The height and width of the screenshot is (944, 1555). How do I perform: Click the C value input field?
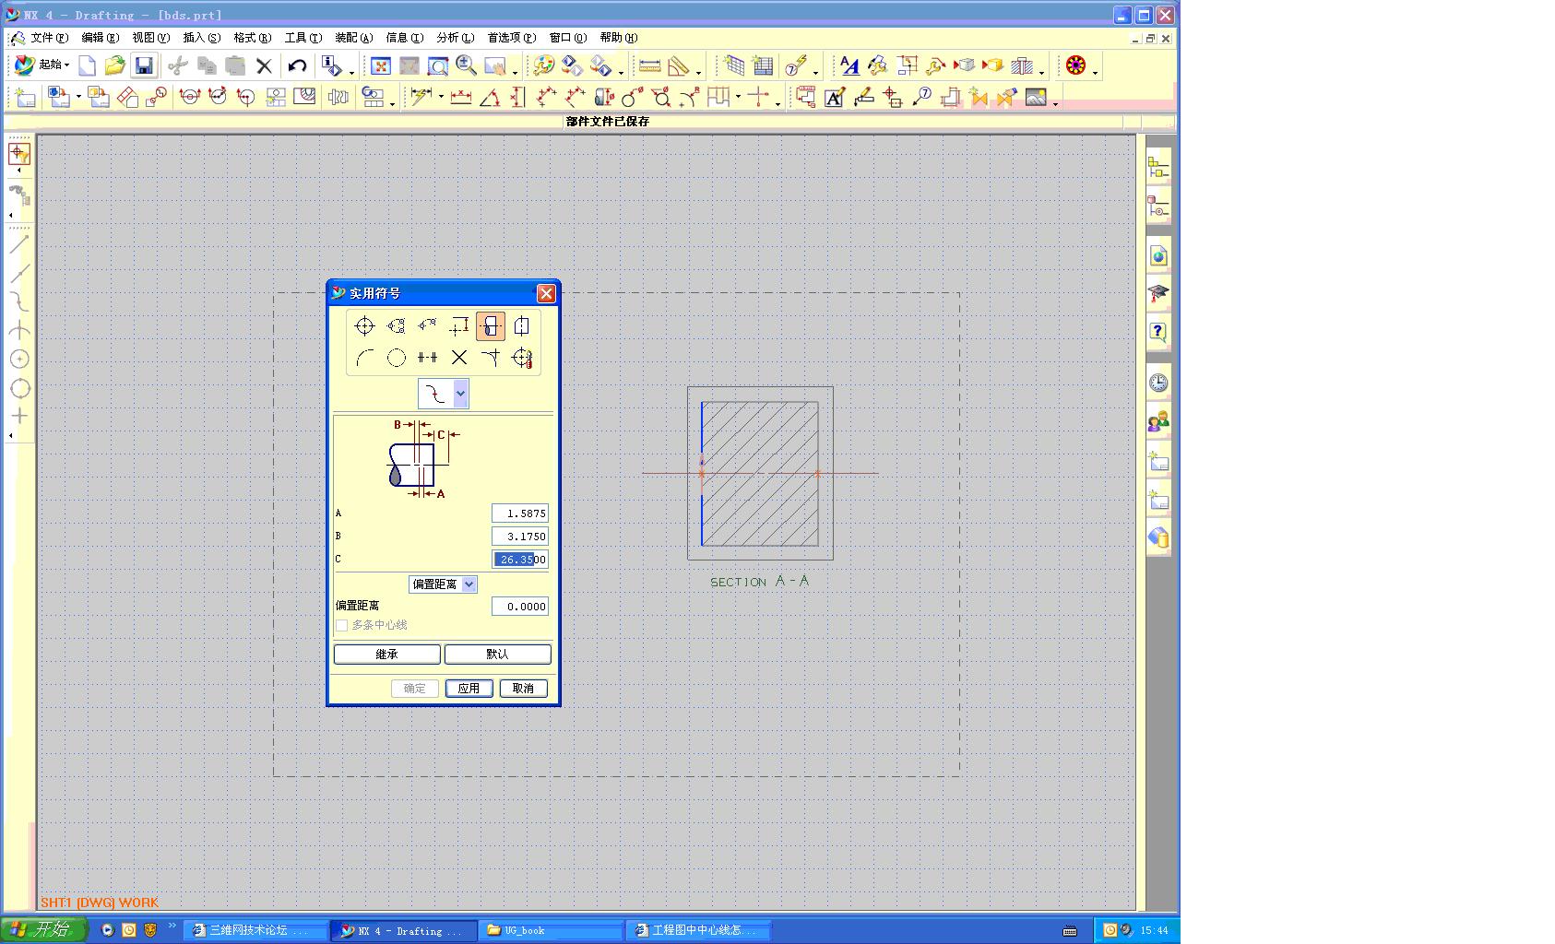(x=520, y=560)
